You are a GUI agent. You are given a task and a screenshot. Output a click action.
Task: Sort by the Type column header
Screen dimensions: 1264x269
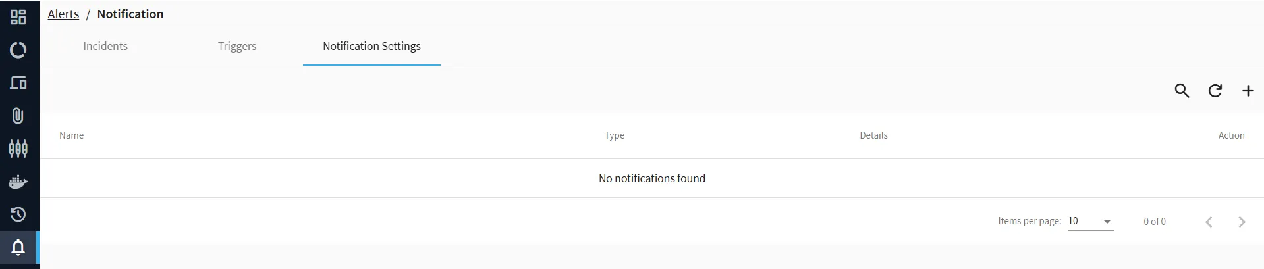click(615, 135)
